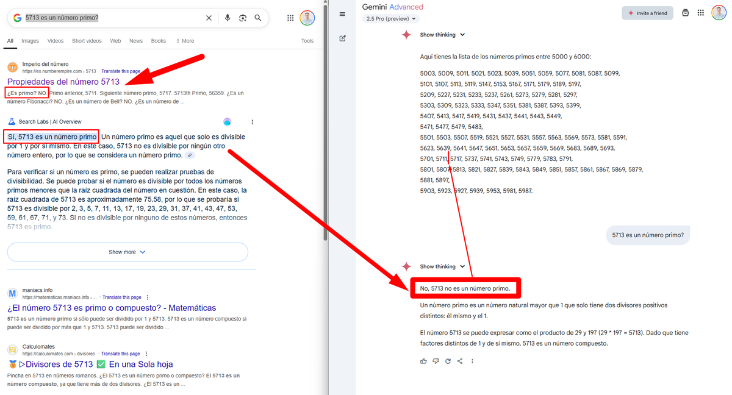
Task: Give a thumbs down to Gemini's answer
Action: (436, 361)
